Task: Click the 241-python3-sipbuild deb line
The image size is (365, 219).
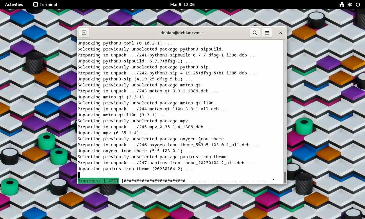Action: pyautogui.click(x=167, y=55)
